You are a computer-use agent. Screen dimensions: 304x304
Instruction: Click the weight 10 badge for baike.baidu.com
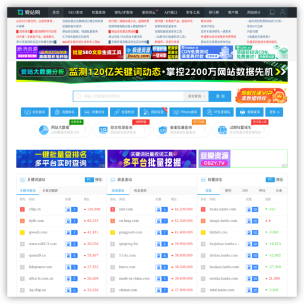point(252,210)
